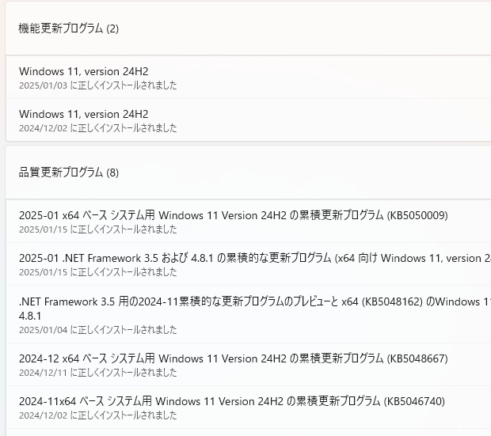Image resolution: width=491 pixels, height=436 pixels.
Task: Click the 2025/01/04 に正しくインストールされました status text
Action: click(97, 330)
